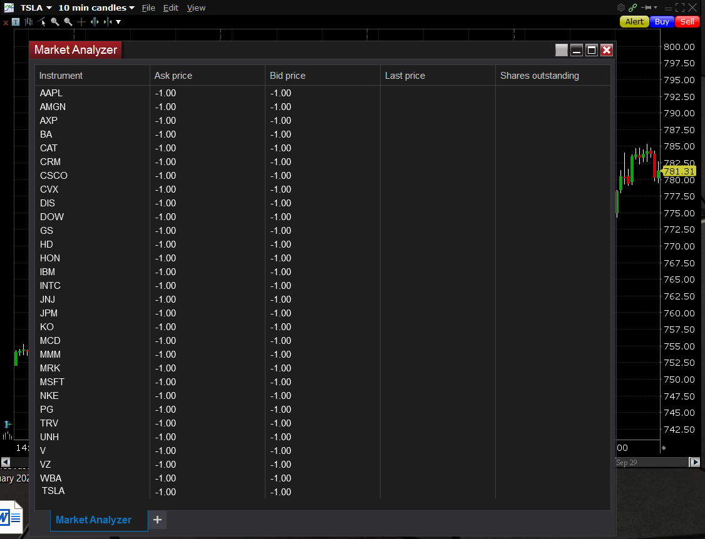Click the red X remove icon in chart toolbar

(x=6, y=23)
